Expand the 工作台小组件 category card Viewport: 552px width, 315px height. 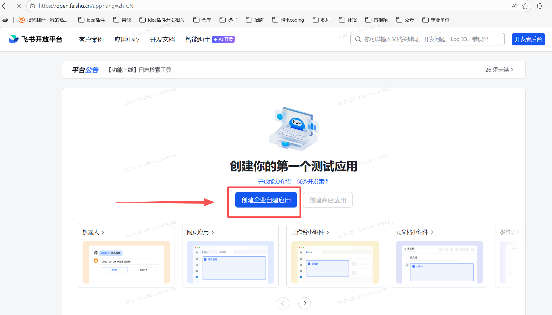(x=310, y=232)
